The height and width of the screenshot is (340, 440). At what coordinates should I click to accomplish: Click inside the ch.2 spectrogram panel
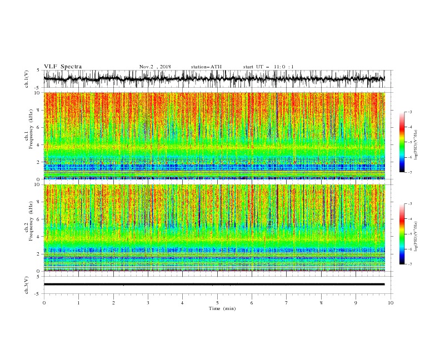pos(214,228)
